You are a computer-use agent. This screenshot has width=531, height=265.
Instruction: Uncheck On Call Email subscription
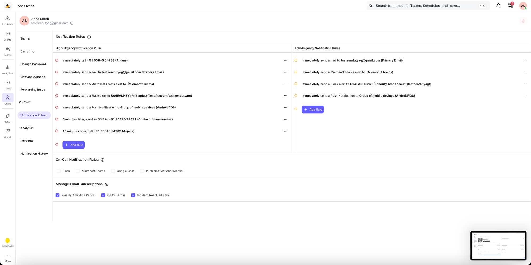103,195
